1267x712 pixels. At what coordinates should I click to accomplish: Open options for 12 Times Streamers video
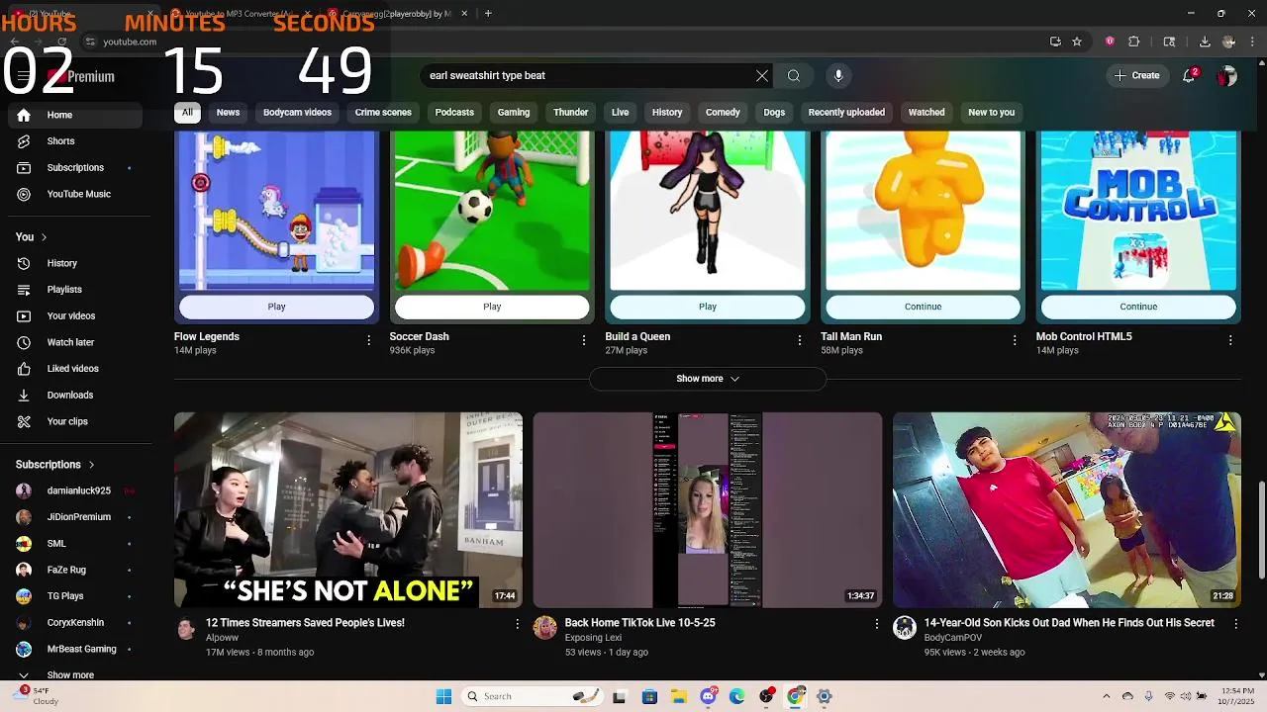tap(517, 624)
